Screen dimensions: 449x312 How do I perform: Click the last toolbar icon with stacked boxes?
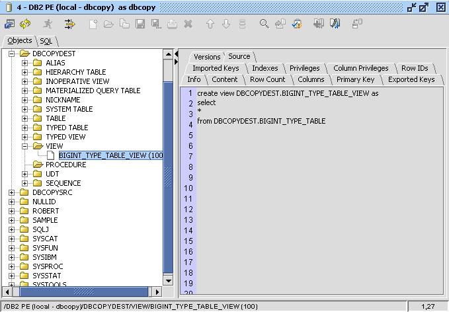click(357, 24)
